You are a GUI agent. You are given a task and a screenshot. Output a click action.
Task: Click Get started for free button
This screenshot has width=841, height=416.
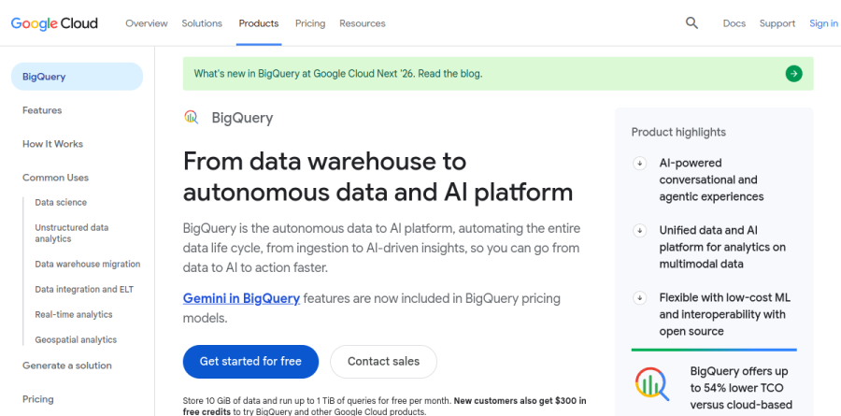pos(250,361)
